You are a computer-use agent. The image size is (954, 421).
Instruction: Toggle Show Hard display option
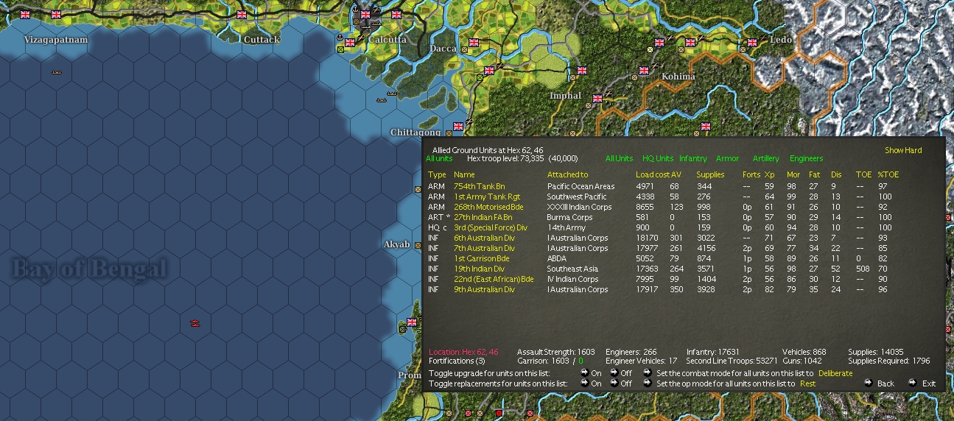[903, 150]
